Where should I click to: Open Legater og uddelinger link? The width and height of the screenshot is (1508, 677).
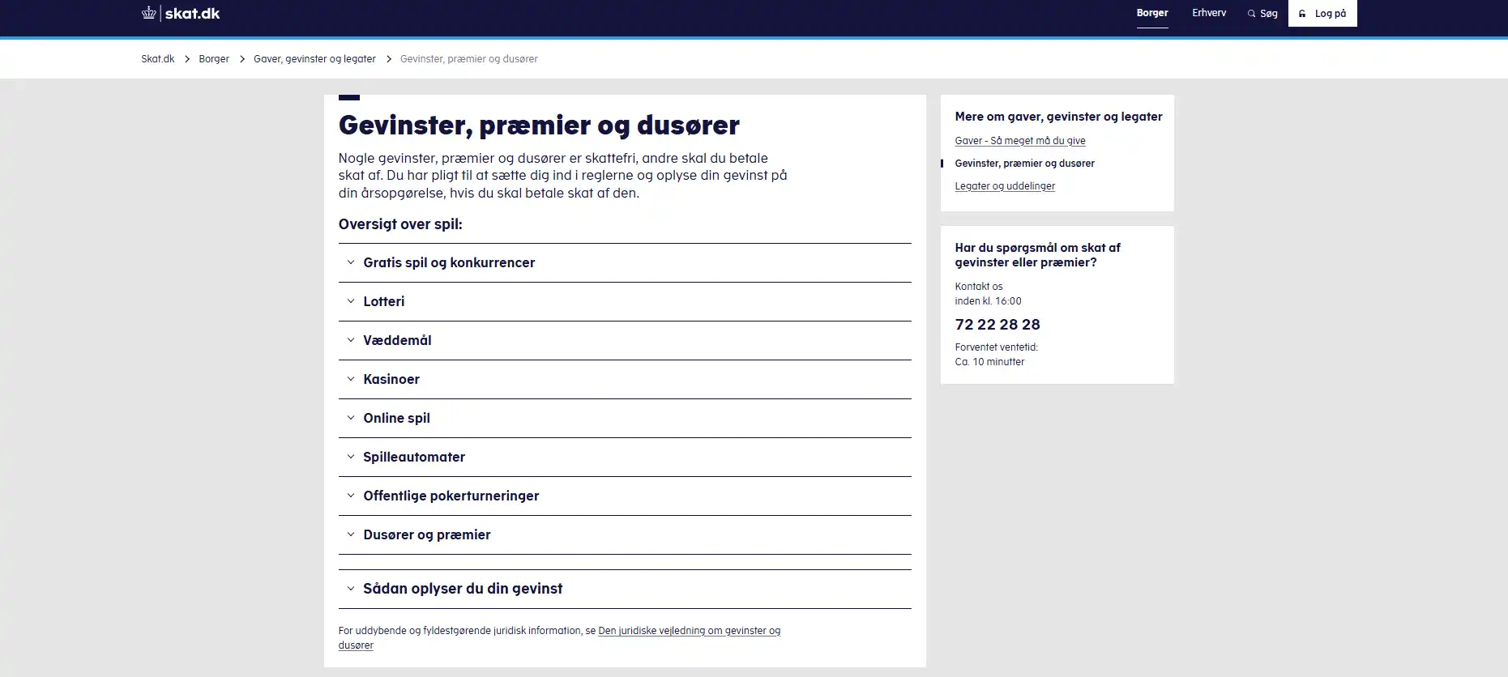[1005, 186]
